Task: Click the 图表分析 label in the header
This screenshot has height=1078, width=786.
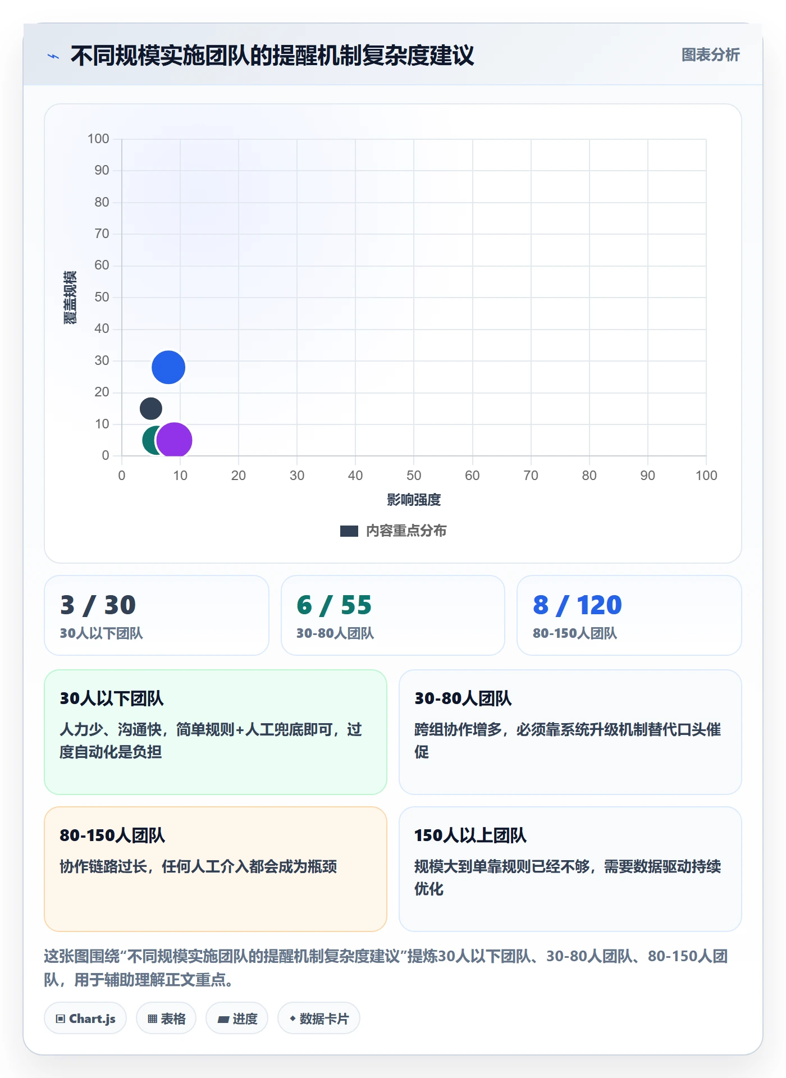Action: pos(710,55)
